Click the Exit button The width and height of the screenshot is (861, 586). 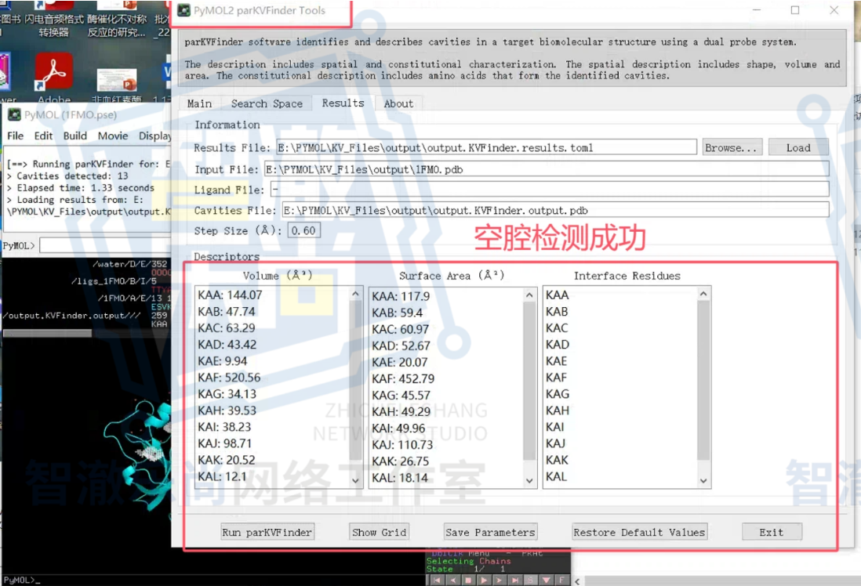point(772,532)
